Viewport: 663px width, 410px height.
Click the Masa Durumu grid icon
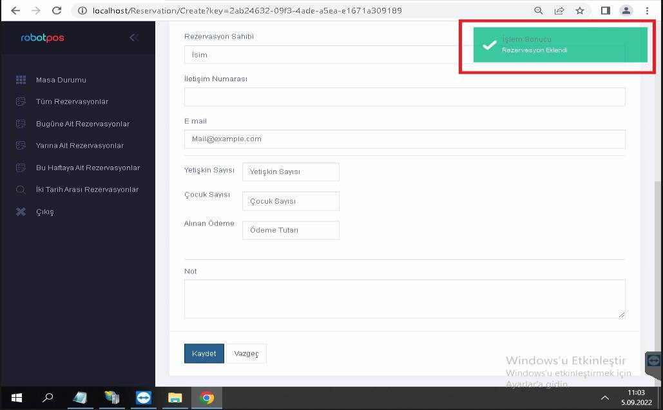point(21,79)
